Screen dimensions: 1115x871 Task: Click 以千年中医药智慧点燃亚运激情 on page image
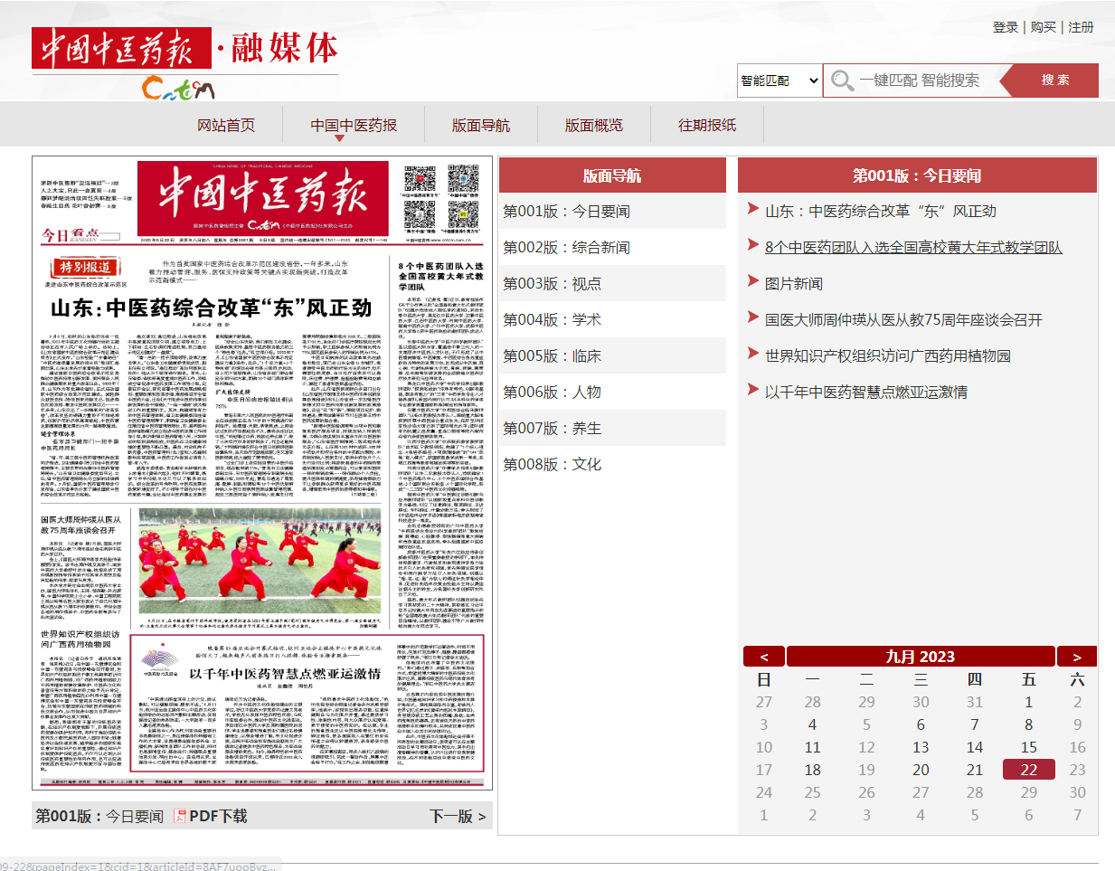click(x=285, y=674)
